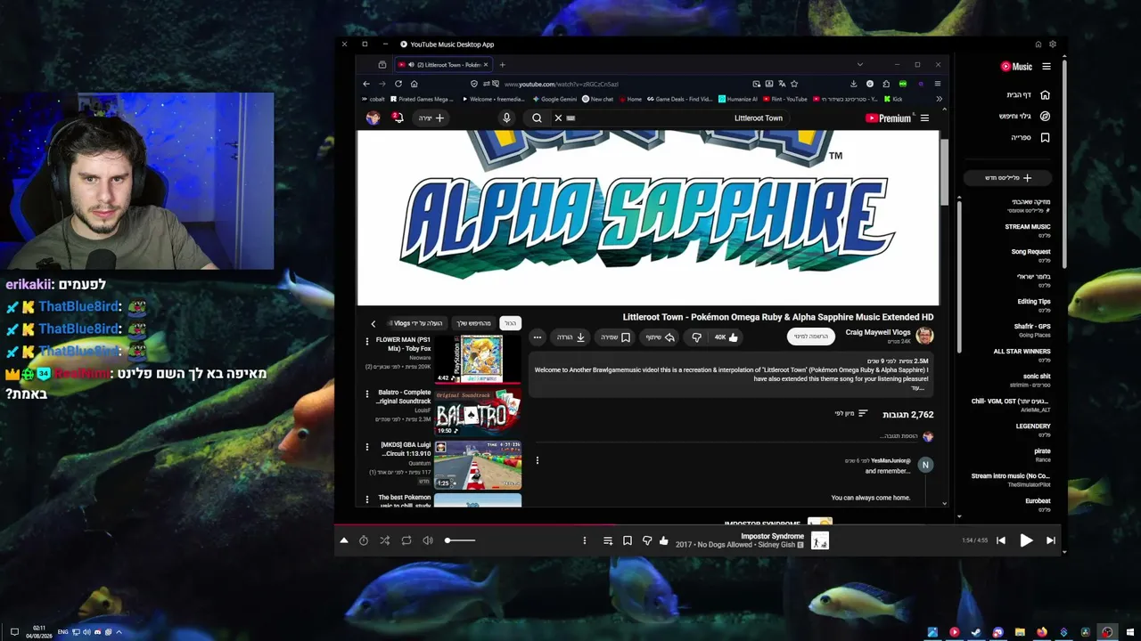Image resolution: width=1141 pixels, height=641 pixels.
Task: Open more actions menu for Impostor Syndrome
Action: [585, 540]
